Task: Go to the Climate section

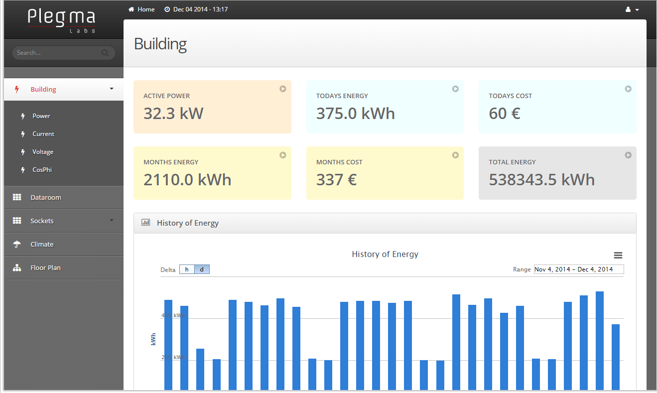Action: click(x=64, y=244)
